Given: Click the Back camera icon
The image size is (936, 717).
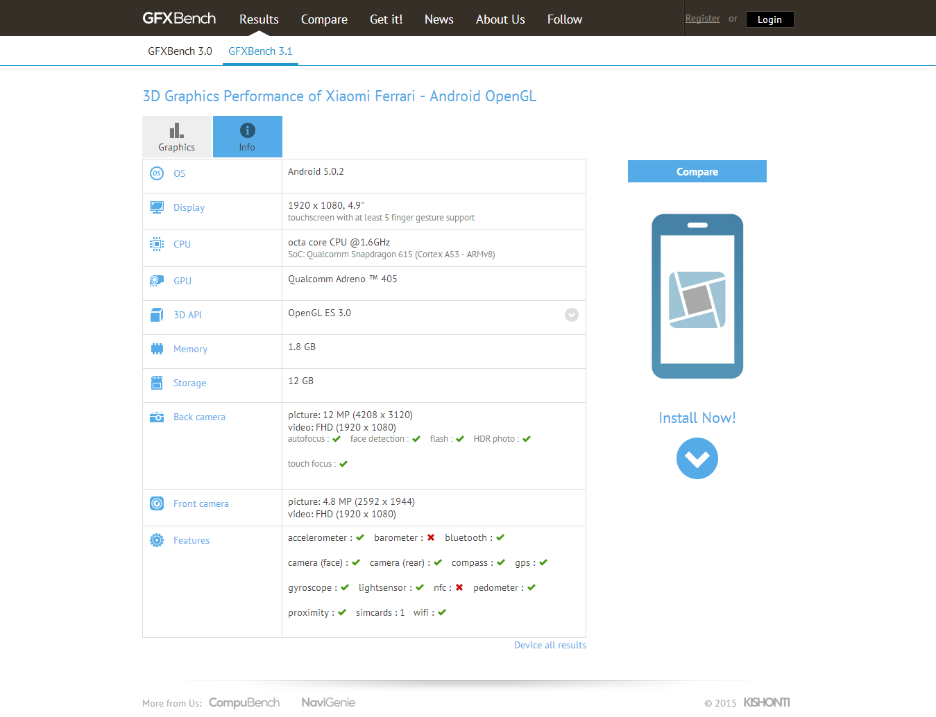Looking at the screenshot, I should click(157, 417).
